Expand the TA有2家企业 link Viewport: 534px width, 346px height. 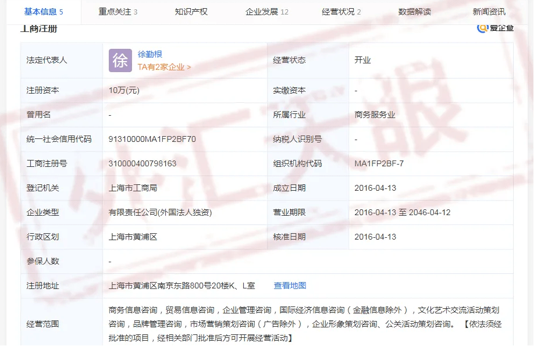[164, 67]
